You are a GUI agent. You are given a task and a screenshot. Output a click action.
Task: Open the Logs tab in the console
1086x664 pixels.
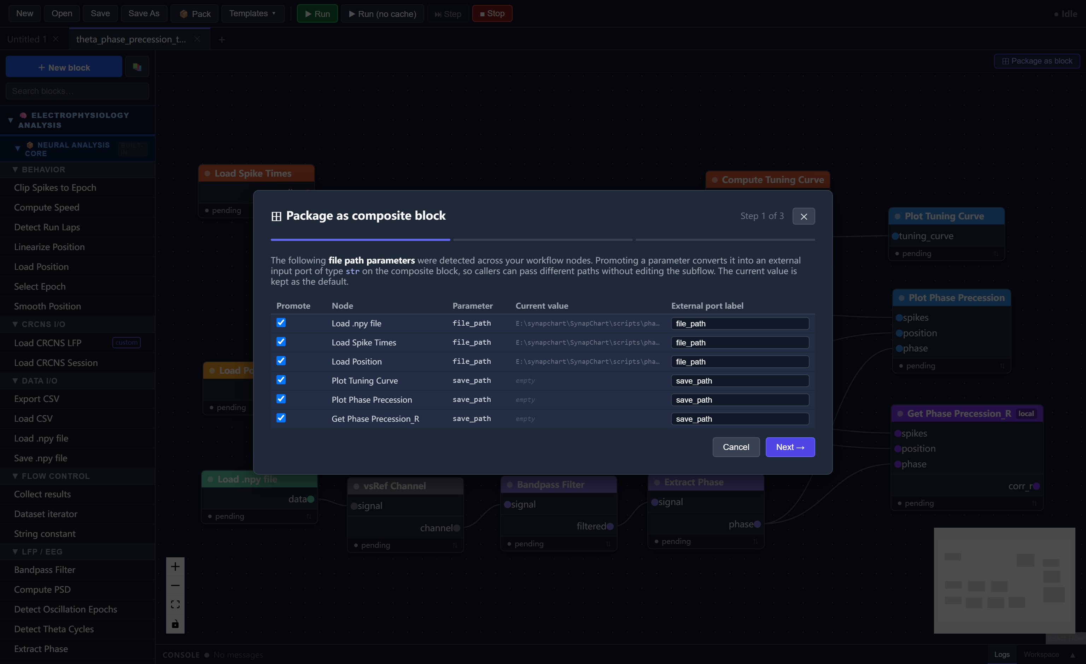coord(1002,654)
